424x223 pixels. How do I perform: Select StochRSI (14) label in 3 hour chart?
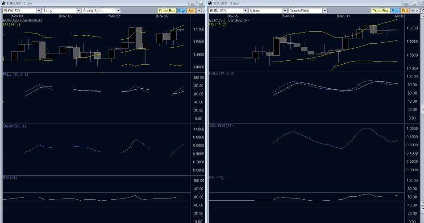[221, 125]
